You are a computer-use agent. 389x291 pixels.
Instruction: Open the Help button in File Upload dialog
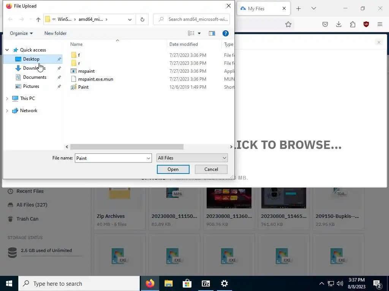point(225,33)
